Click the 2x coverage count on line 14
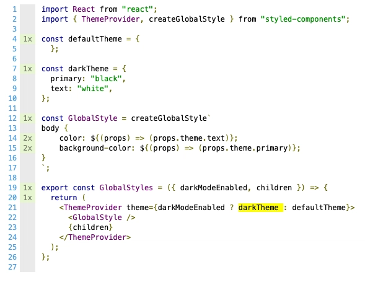This screenshot has width=365, height=282. [27, 138]
